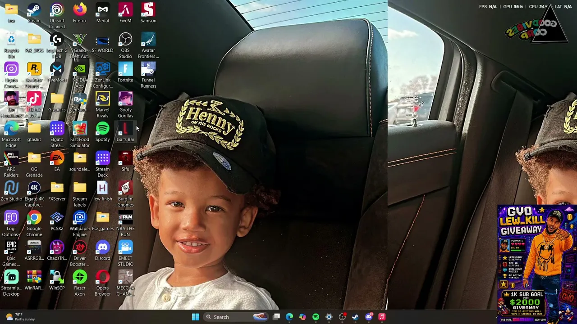Open the Spotify desktop shortcut
Image resolution: width=577 pixels, height=324 pixels.
(102, 132)
